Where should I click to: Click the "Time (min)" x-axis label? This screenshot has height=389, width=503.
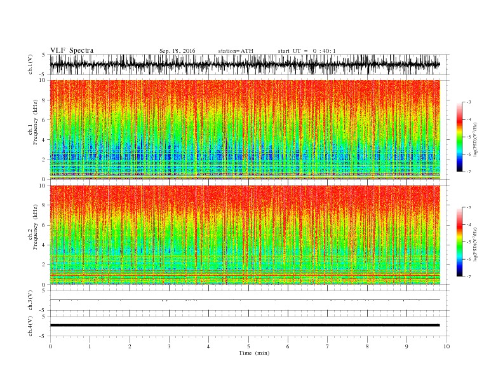pyautogui.click(x=254, y=353)
